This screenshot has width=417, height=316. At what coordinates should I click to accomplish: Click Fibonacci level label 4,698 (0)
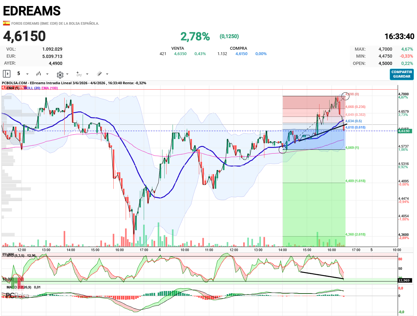pos(352,94)
